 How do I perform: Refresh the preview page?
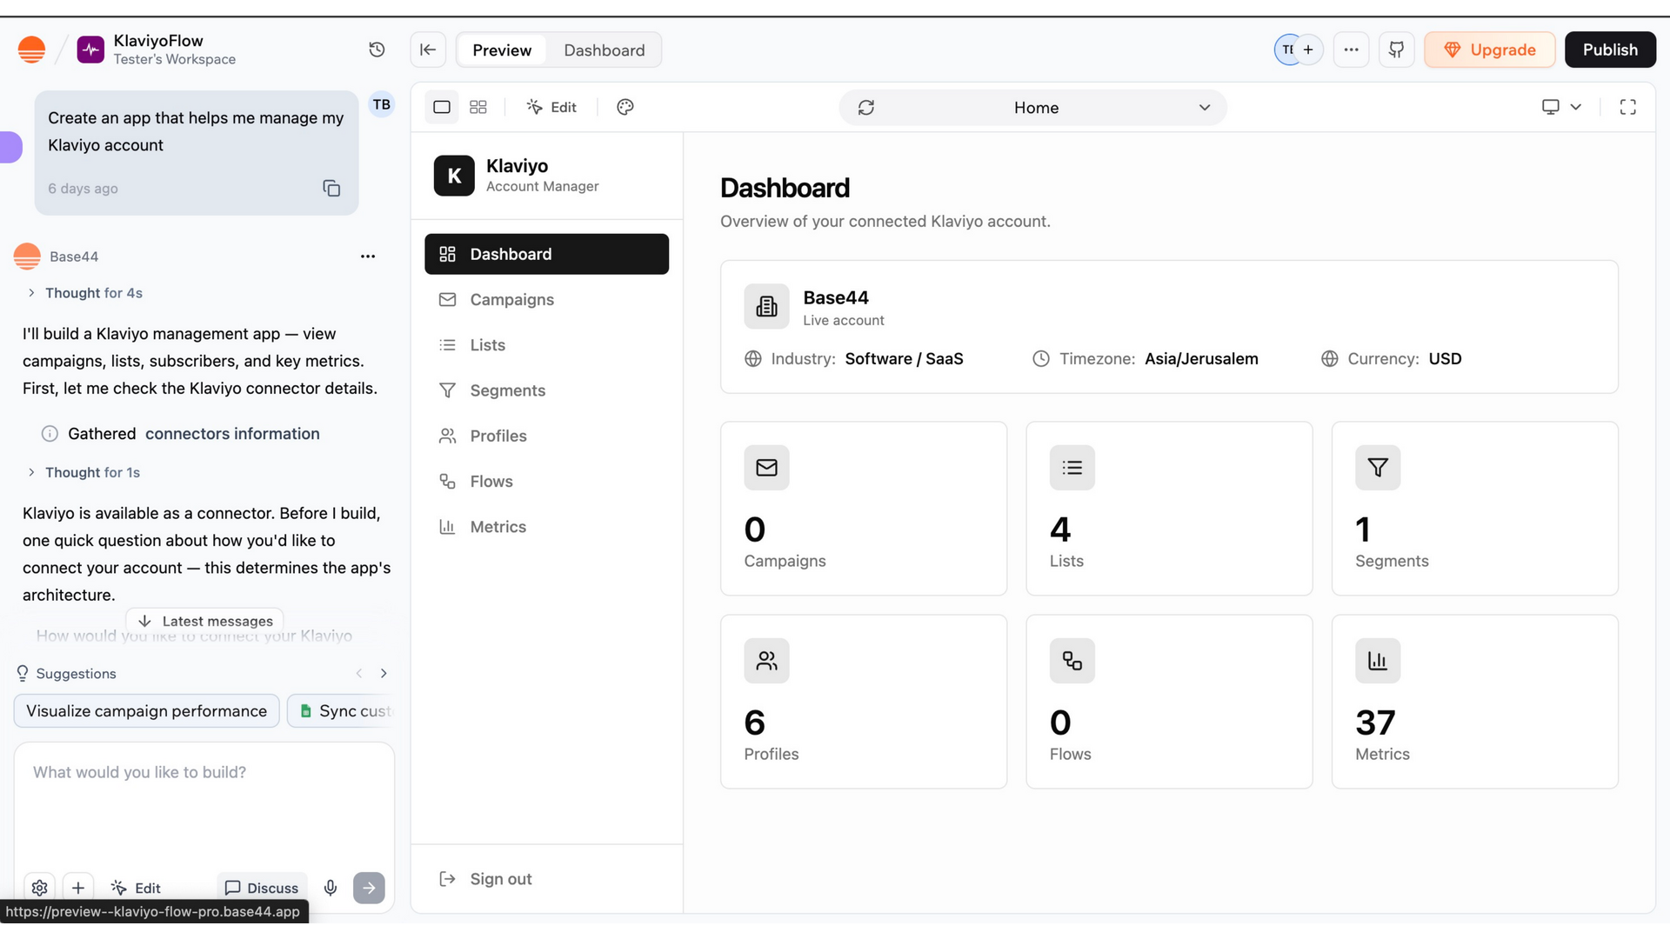[866, 108]
